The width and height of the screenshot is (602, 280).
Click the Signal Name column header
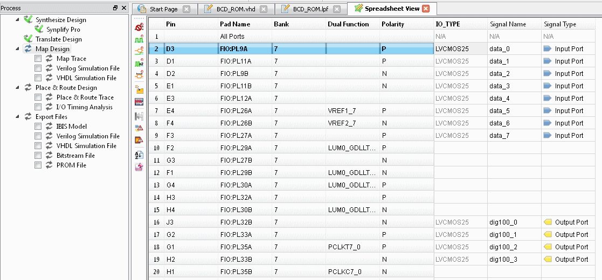pos(515,24)
